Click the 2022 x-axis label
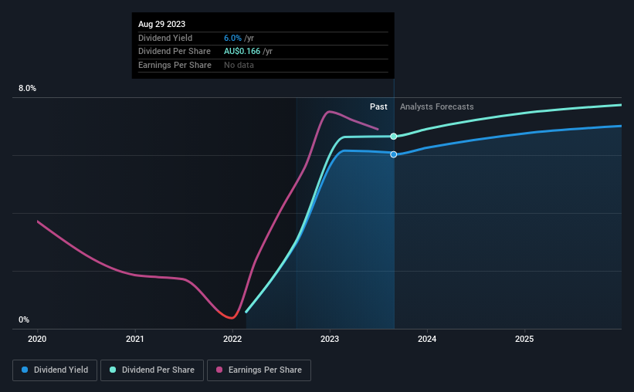Screen dimensions: 634x392 232,339
